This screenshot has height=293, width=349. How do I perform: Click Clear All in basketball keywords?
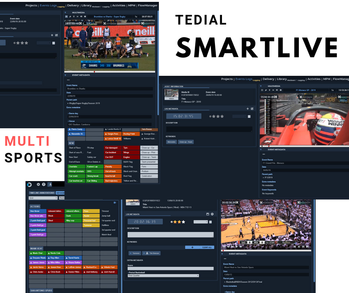tap(207, 247)
